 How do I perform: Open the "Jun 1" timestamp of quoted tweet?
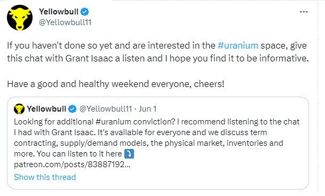click(x=148, y=109)
